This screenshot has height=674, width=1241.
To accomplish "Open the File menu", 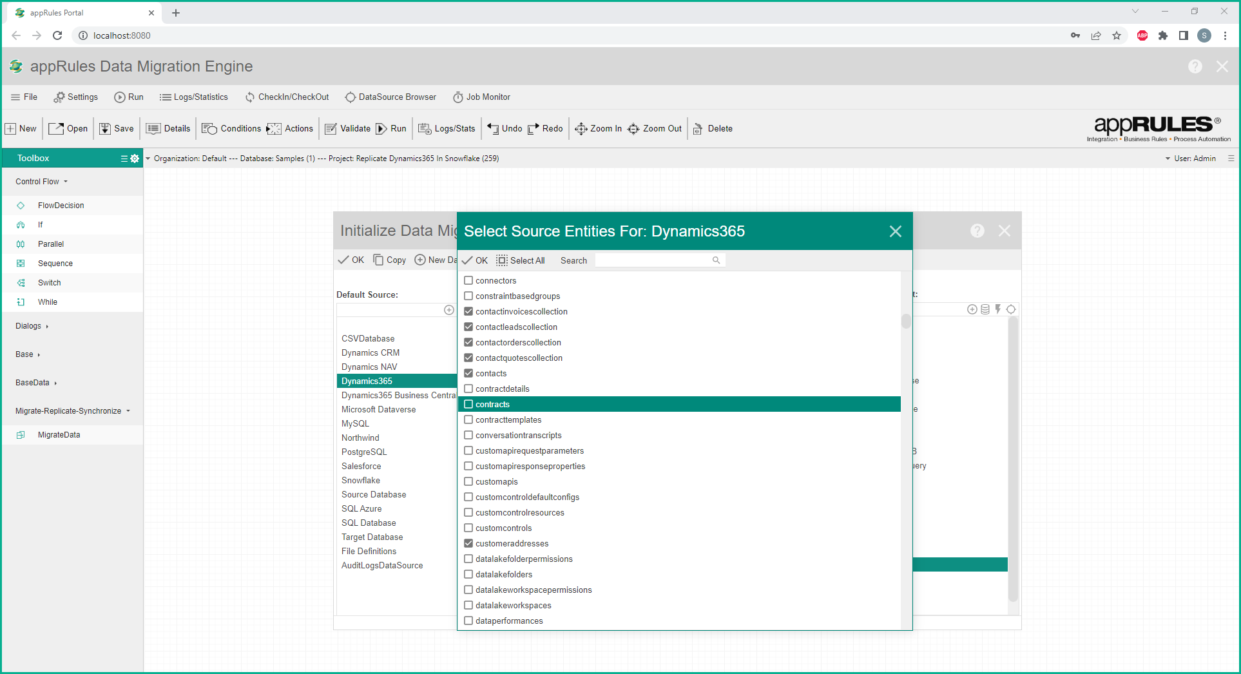I will pos(24,97).
